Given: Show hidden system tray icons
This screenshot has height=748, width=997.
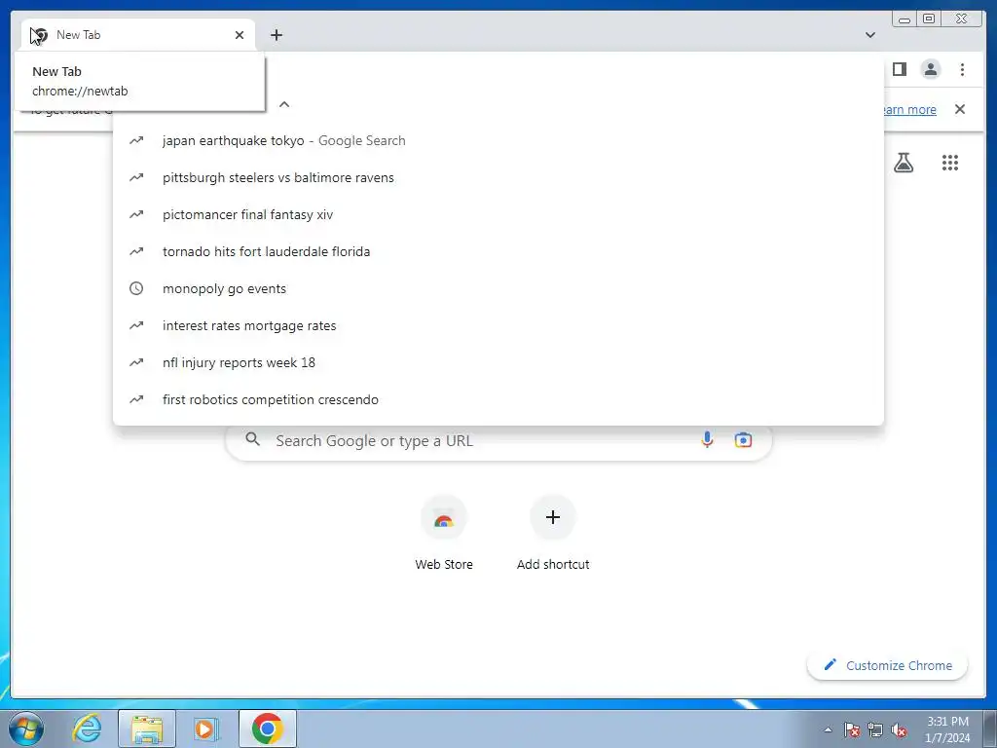Looking at the screenshot, I should (x=828, y=729).
